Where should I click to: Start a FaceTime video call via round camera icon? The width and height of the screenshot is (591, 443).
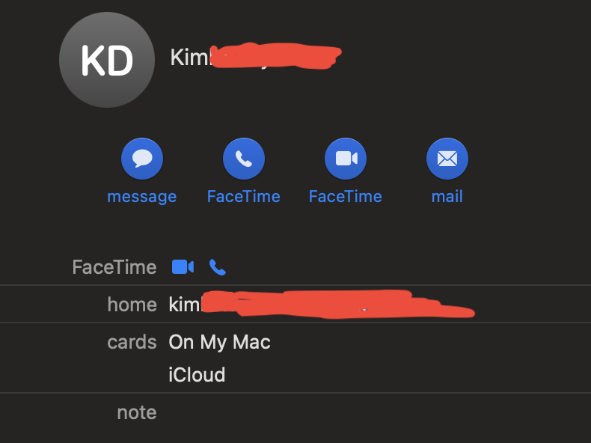coord(346,159)
